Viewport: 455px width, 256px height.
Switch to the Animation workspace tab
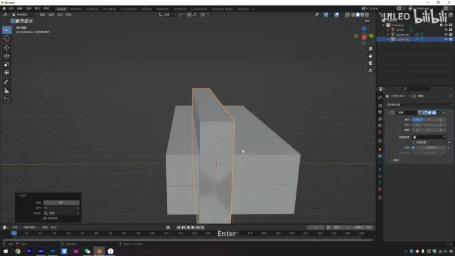[x=163, y=9]
